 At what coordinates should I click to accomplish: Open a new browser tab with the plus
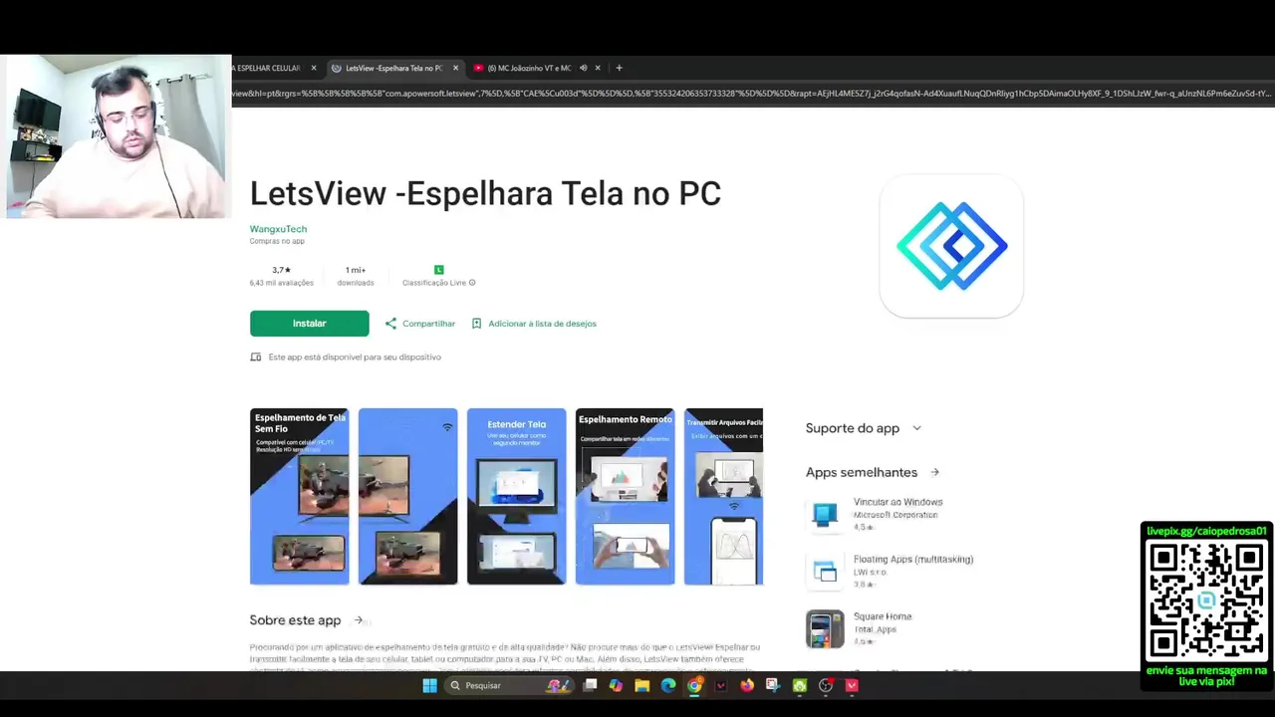[619, 68]
